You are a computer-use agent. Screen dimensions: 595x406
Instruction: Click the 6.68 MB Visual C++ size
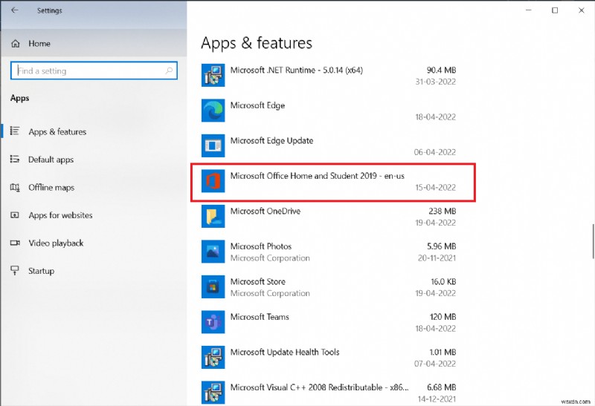click(441, 387)
